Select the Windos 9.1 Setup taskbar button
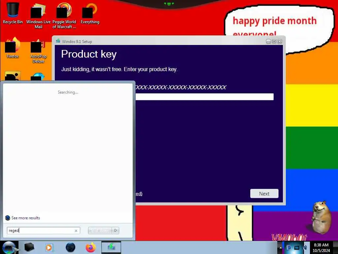Viewport: 338px width, 254px height. (x=111, y=247)
